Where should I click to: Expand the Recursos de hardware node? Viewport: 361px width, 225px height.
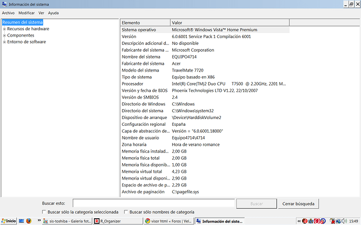(4, 29)
